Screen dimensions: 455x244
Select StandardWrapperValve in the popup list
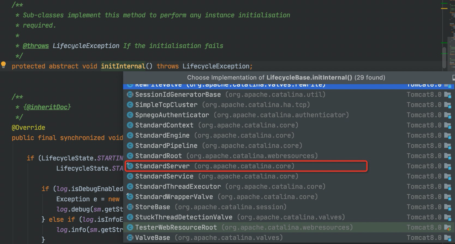[x=289, y=197]
